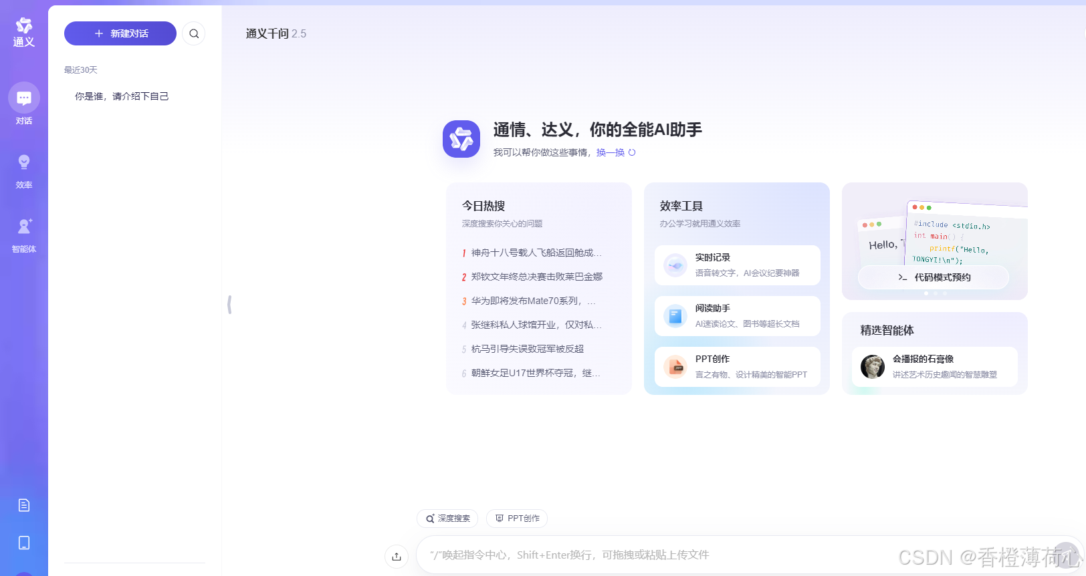Click 换一换 to refresh suggestions
This screenshot has width=1086, height=576.
click(x=611, y=152)
